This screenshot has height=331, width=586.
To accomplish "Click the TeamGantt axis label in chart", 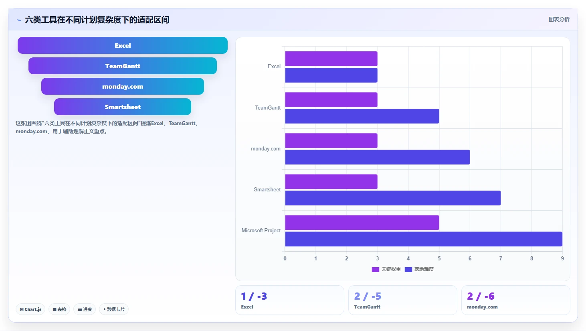I will click(x=268, y=108).
